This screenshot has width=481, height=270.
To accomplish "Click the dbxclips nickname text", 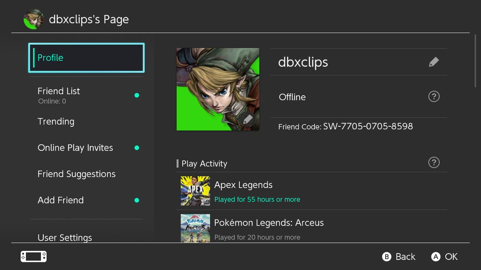I will coord(303,62).
